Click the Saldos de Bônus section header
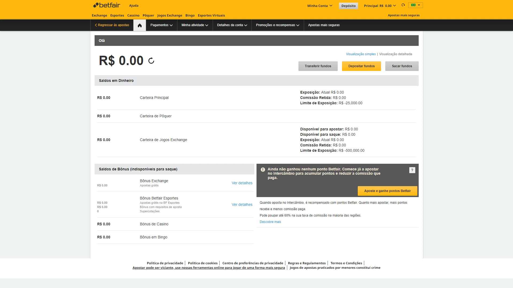513x288 pixels. point(174,169)
